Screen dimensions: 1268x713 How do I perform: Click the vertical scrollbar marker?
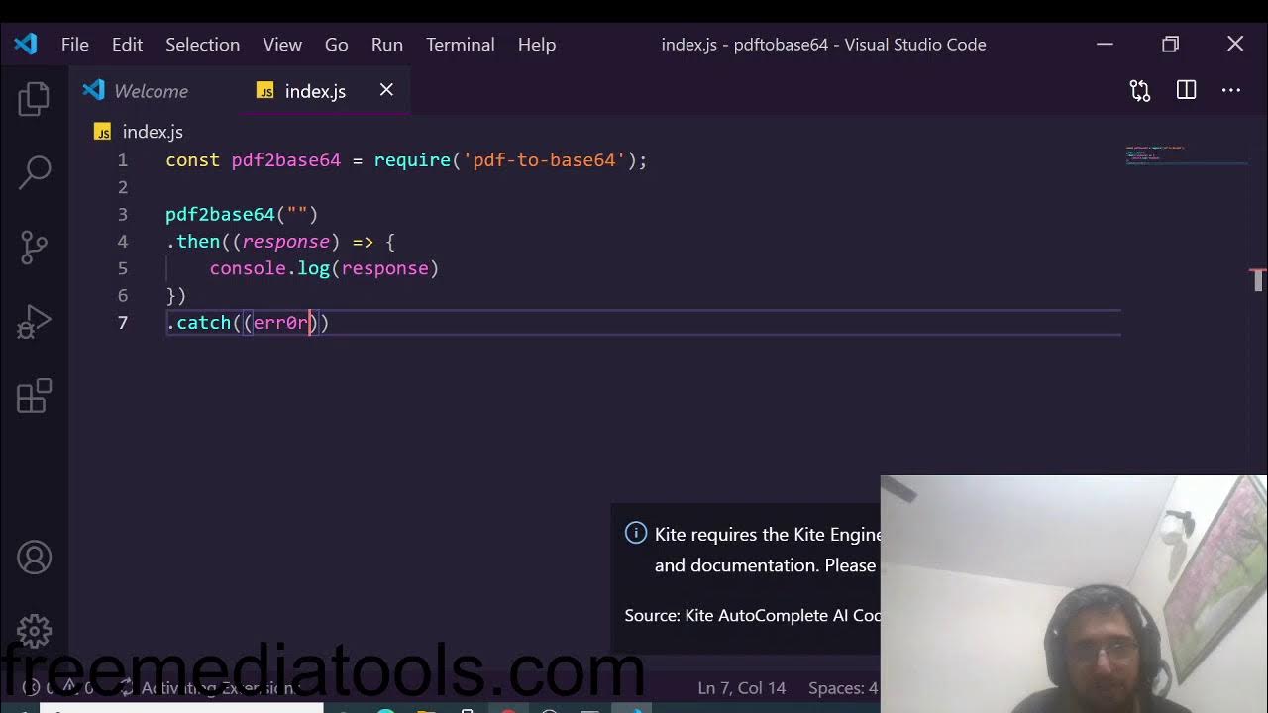pos(1258,278)
